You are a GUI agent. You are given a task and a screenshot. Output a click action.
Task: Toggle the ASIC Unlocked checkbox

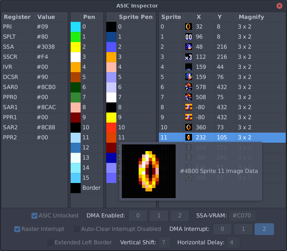tap(34, 216)
